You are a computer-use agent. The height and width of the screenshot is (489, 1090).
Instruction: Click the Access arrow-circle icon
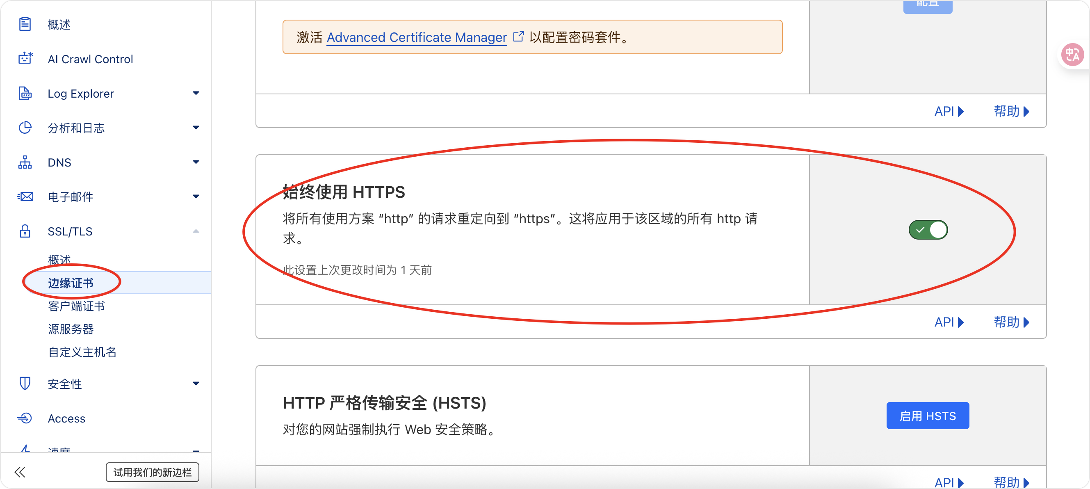(x=25, y=418)
